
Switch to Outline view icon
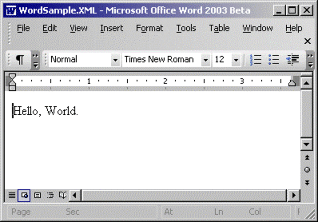50,195
